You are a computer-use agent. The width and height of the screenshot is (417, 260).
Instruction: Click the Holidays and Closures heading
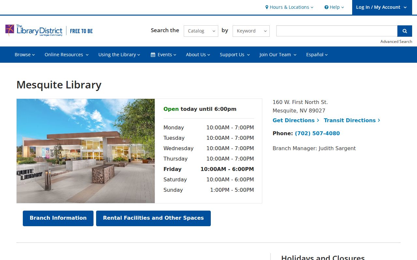pyautogui.click(x=323, y=257)
